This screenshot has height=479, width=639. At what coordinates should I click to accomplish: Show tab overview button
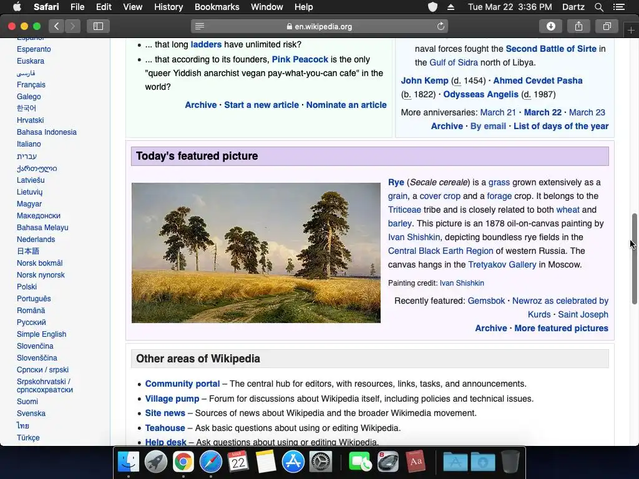pos(607,26)
